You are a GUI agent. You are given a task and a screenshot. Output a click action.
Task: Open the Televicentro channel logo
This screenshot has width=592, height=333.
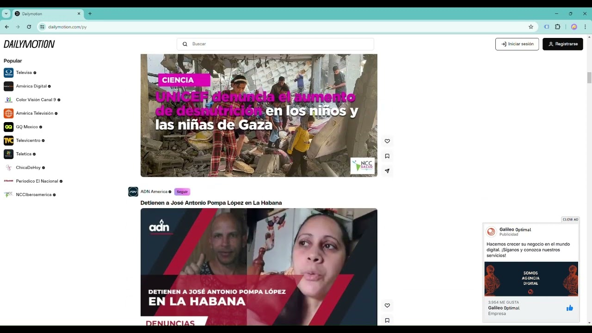(9, 140)
